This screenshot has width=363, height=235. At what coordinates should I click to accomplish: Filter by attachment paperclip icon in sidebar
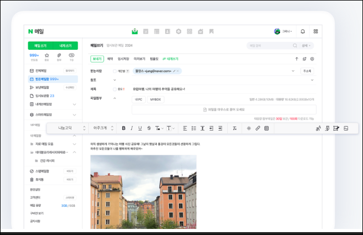(x=59, y=55)
